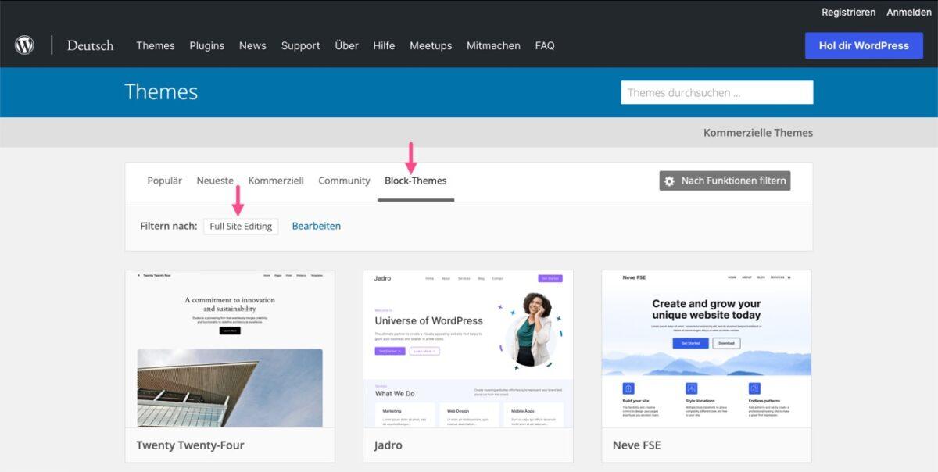Open the Plugins menu item
938x472 pixels.
click(207, 45)
